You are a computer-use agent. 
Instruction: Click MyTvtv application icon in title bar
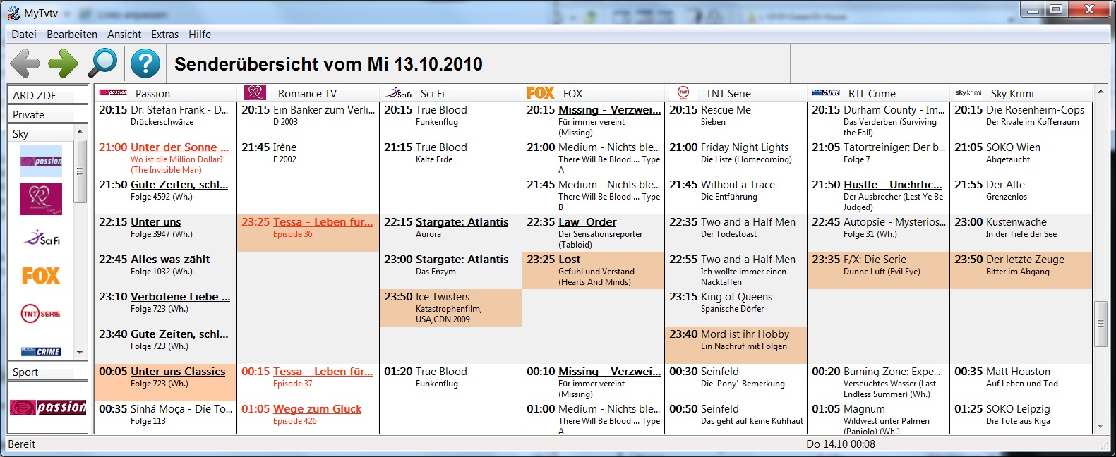click(x=14, y=12)
